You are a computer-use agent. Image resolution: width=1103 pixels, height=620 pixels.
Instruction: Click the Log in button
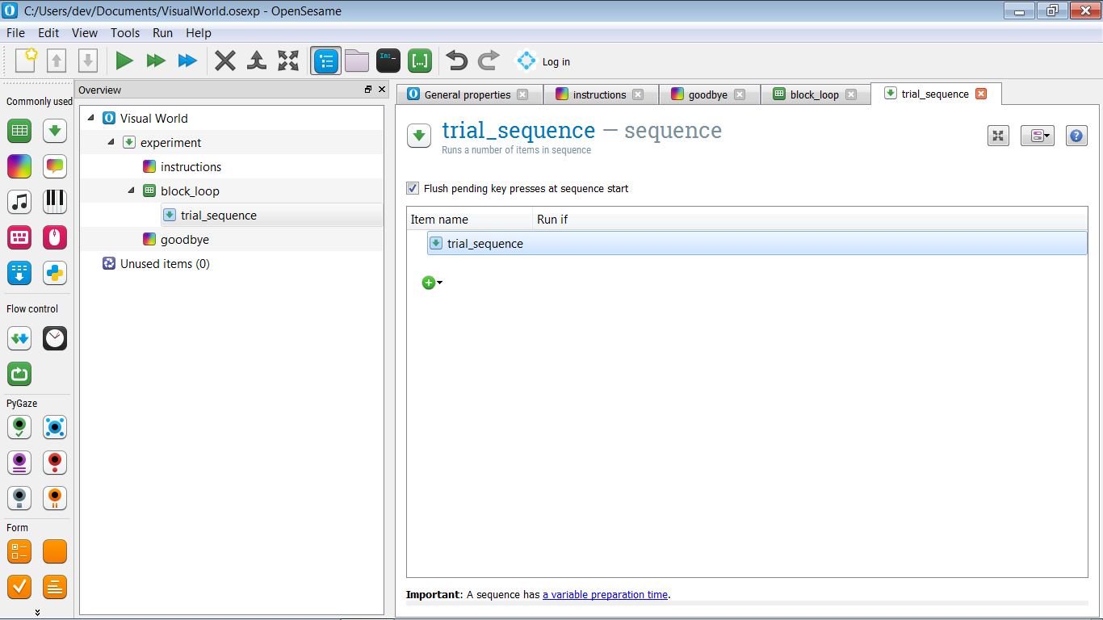[543, 61]
